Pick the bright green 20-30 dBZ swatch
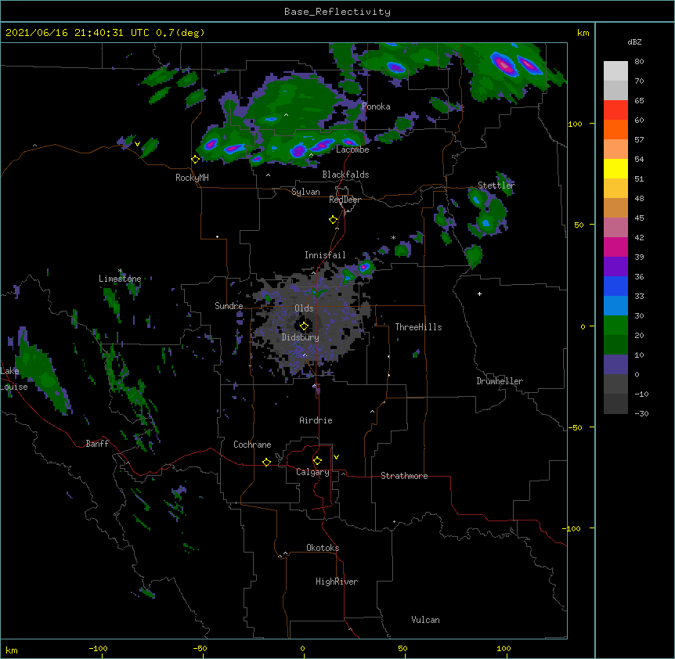This screenshot has width=675, height=659. [615, 326]
